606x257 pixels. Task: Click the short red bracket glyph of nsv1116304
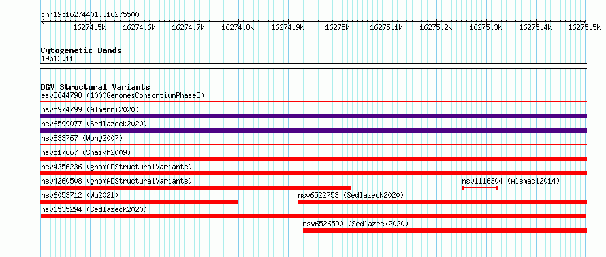pos(480,188)
